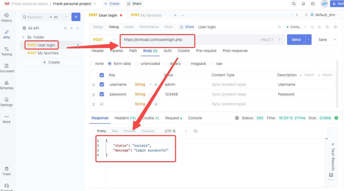Open the Save button dropdown arrow
The height and width of the screenshot is (191, 344).
click(x=335, y=40)
